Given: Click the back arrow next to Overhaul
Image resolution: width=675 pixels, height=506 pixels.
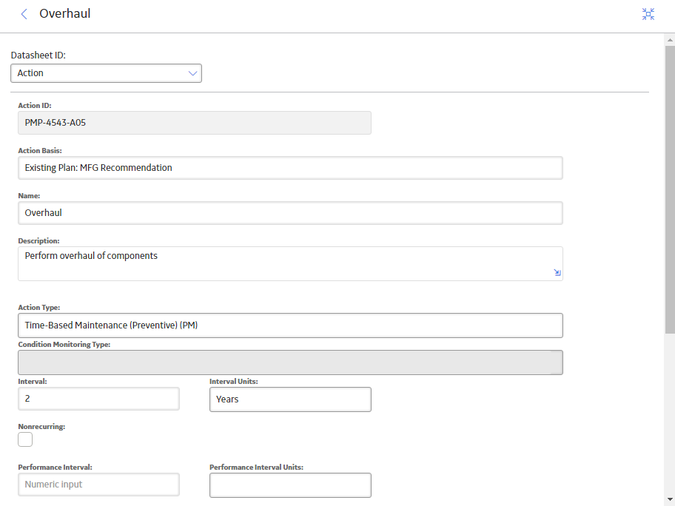Looking at the screenshot, I should [x=24, y=14].
